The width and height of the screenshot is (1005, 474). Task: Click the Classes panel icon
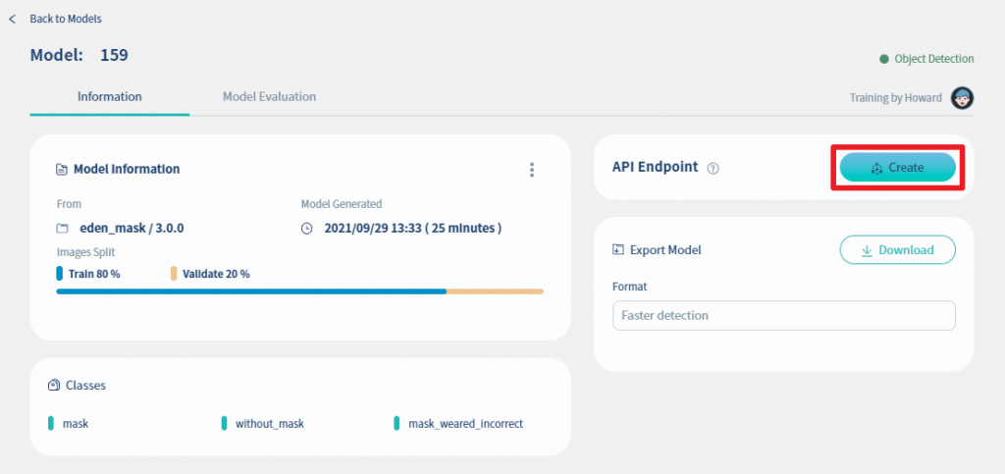54,385
